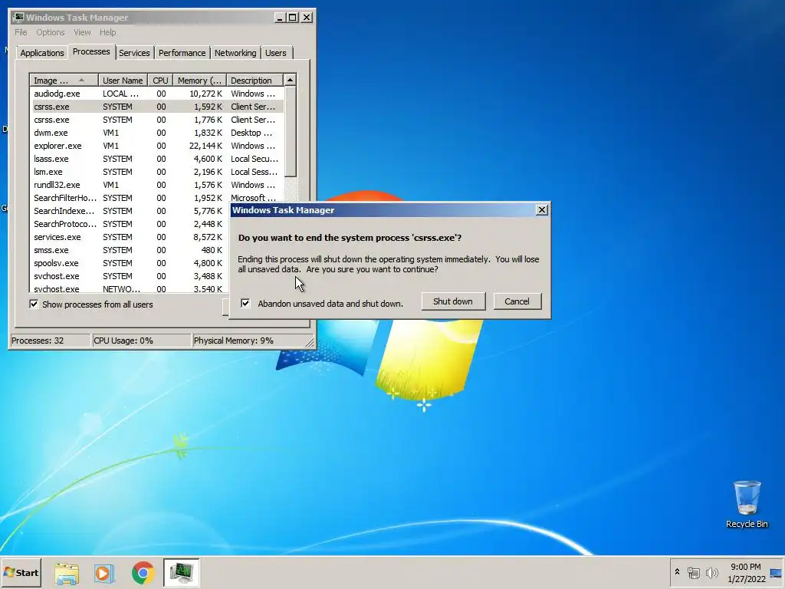Cancel ending the system process
The width and height of the screenshot is (785, 589).
517,301
